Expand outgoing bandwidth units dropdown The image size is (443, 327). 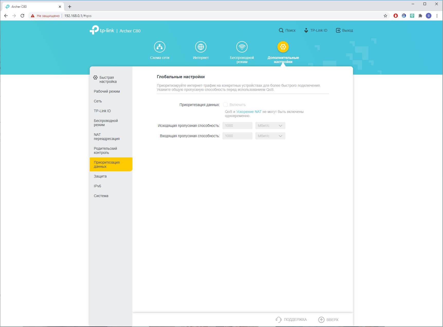click(x=270, y=126)
